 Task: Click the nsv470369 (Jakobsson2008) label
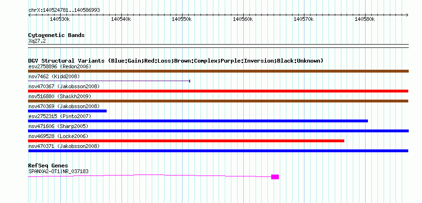(x=64, y=106)
